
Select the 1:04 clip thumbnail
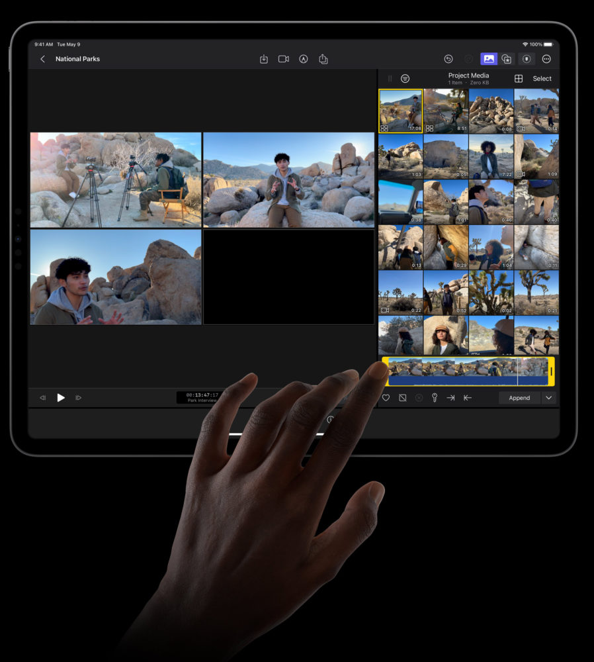[x=491, y=248]
